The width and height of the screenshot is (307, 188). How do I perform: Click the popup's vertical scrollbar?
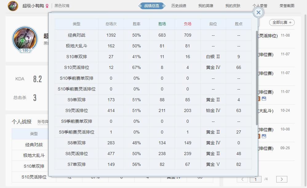257,77
